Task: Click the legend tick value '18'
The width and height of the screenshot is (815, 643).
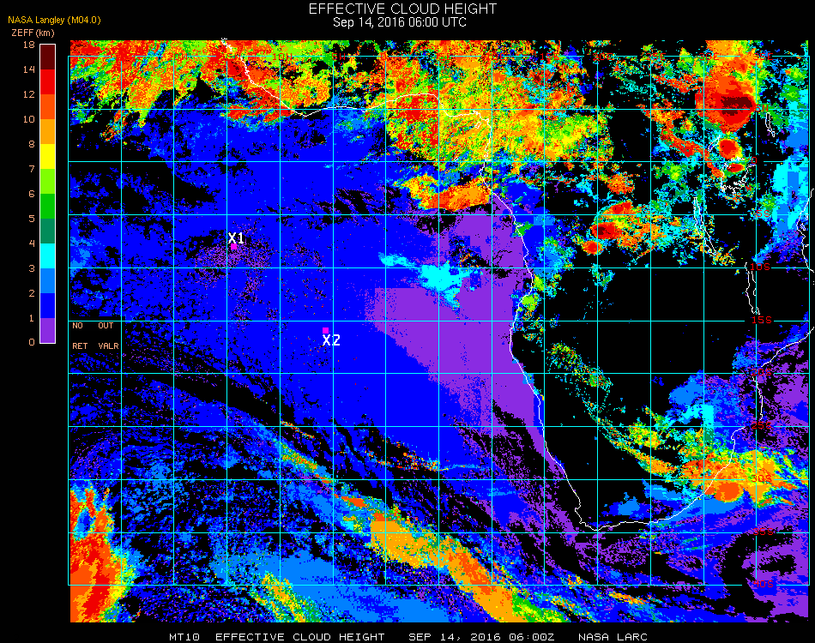Action: (x=29, y=45)
